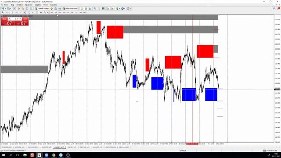Switch to the EURUSD,M15 chart tab
Viewport: 281px width, 158px height.
click(x=7, y=147)
